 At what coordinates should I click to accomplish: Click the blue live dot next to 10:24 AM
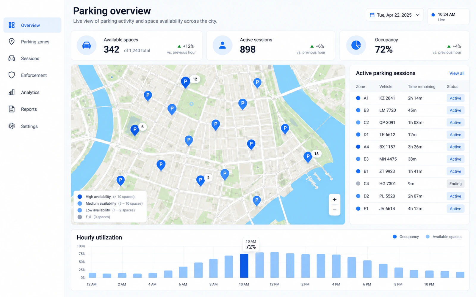(x=433, y=15)
